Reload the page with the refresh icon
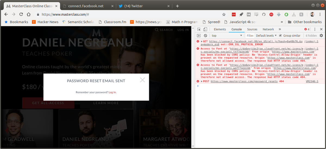 tap(21, 14)
